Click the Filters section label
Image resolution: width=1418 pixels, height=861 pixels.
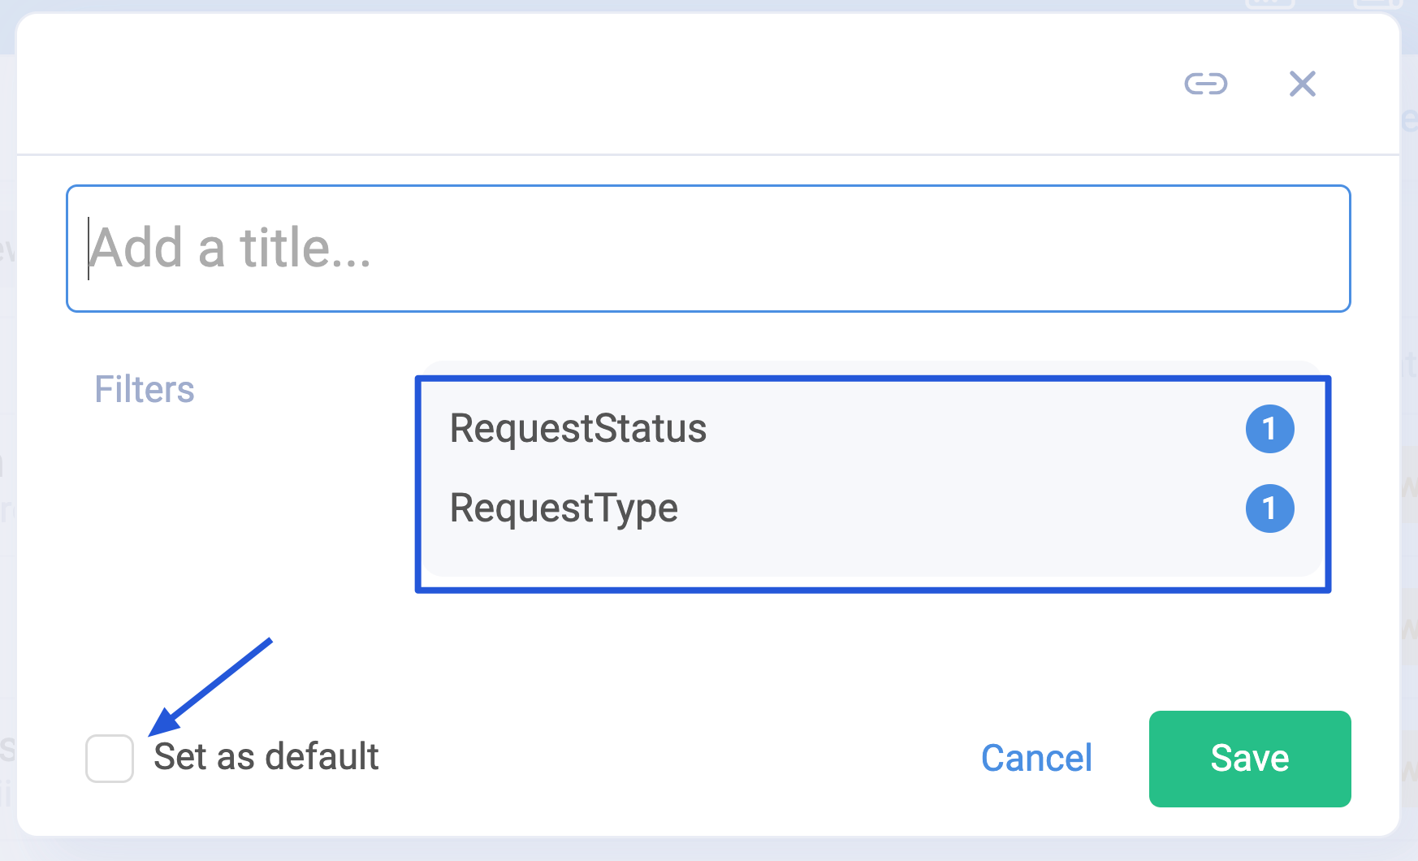tap(145, 390)
